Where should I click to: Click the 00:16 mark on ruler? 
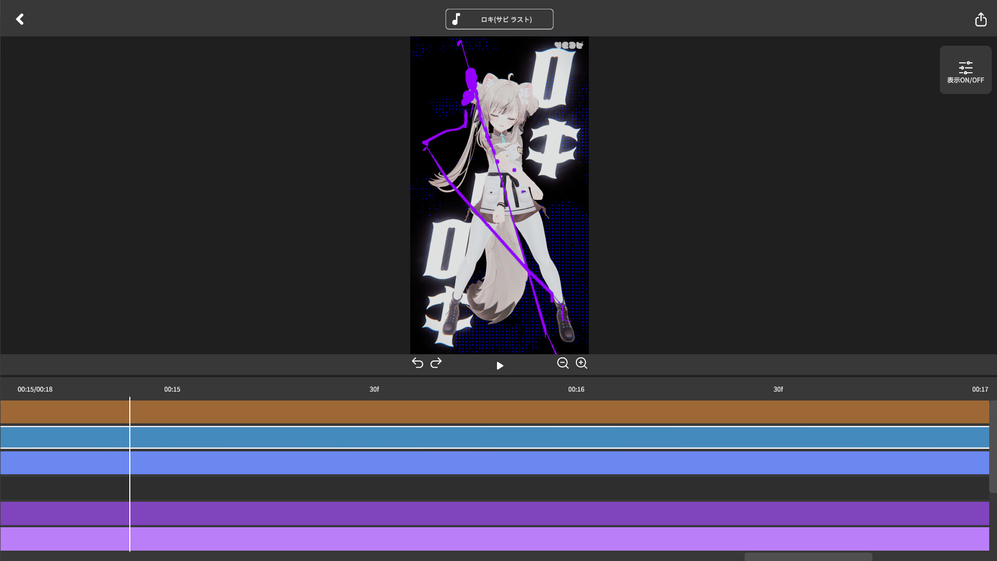576,389
